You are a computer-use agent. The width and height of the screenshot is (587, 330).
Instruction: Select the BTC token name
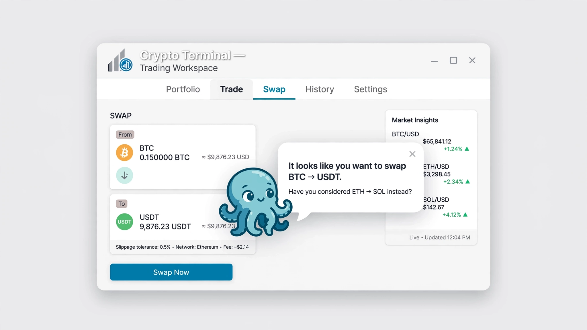(147, 148)
